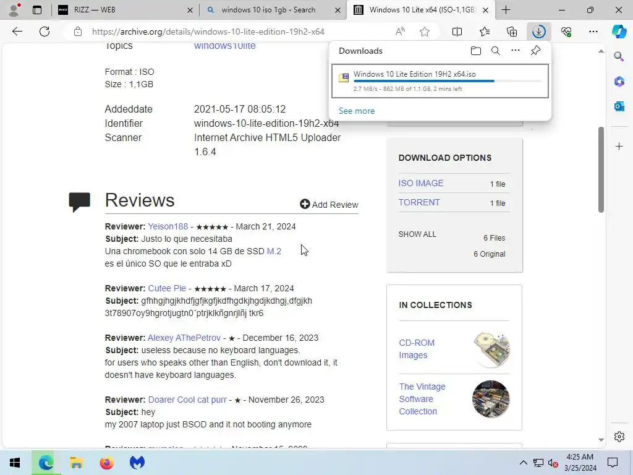Search downloads with magnifier icon
This screenshot has width=633, height=475.
click(495, 51)
